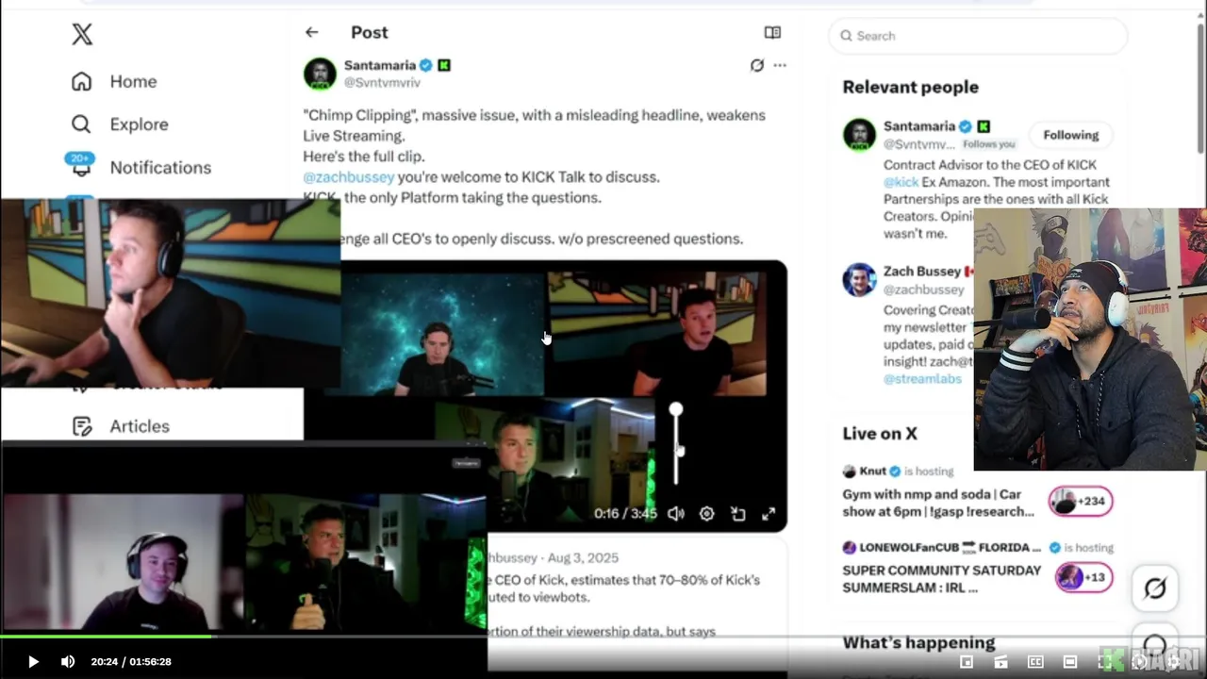Click the embedded video picture-in-picture icon

coord(737,514)
